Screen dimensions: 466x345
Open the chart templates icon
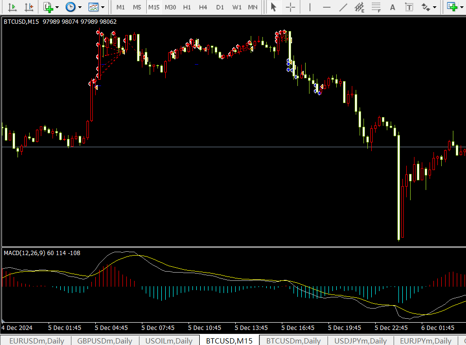click(93, 7)
